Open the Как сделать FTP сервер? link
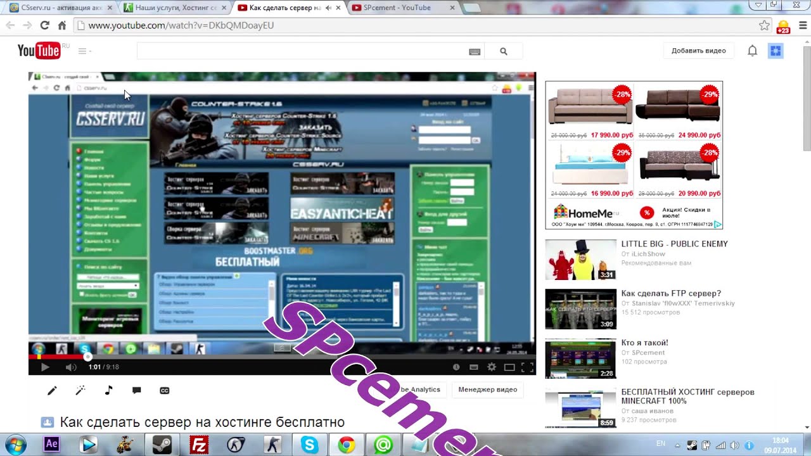Screen dimensions: 811x456 671,293
